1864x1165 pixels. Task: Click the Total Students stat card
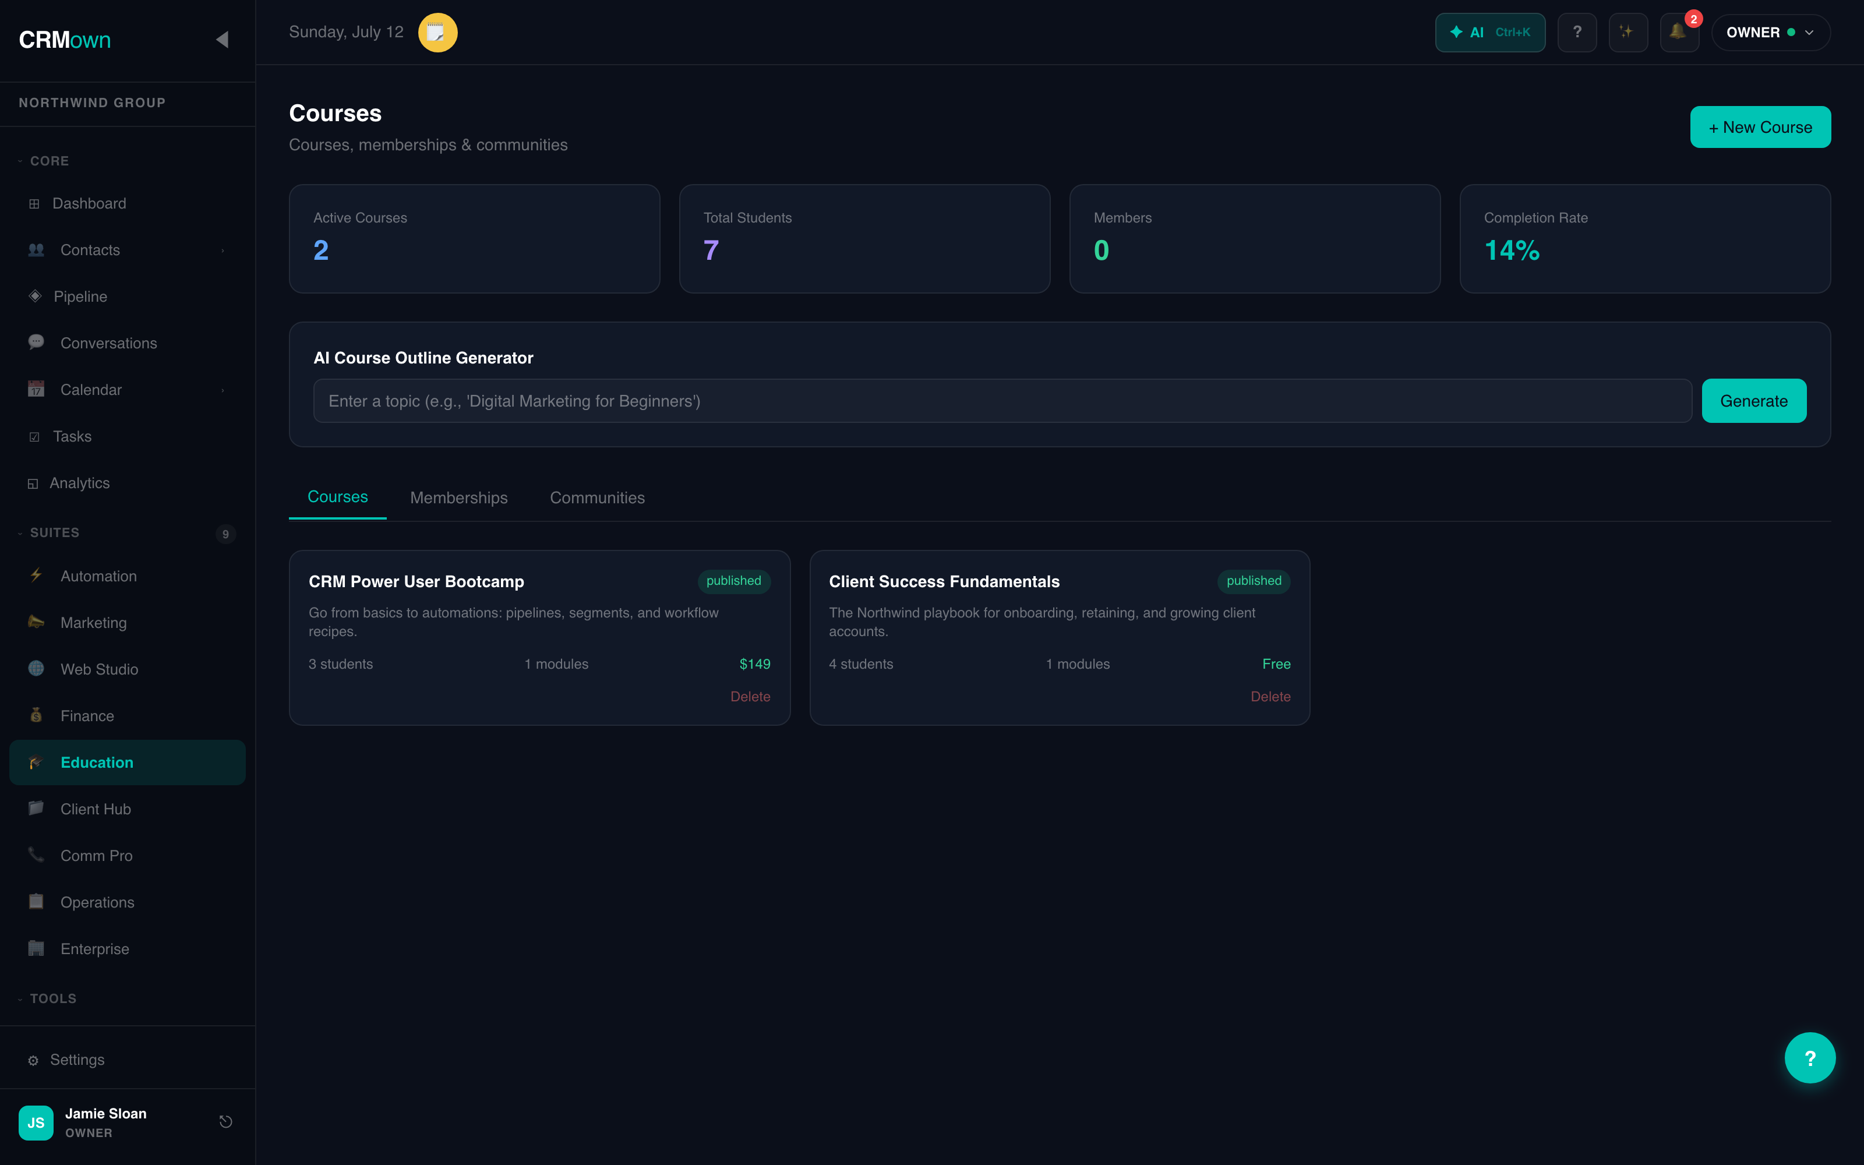[x=864, y=239]
